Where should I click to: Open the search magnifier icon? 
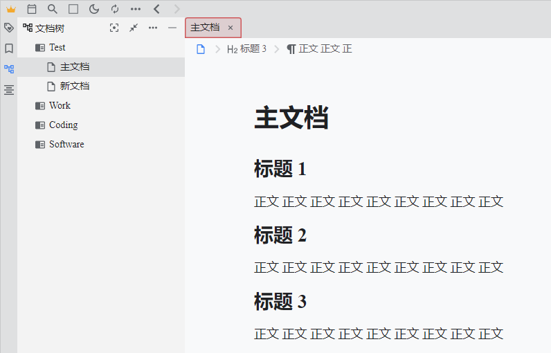pyautogui.click(x=53, y=9)
